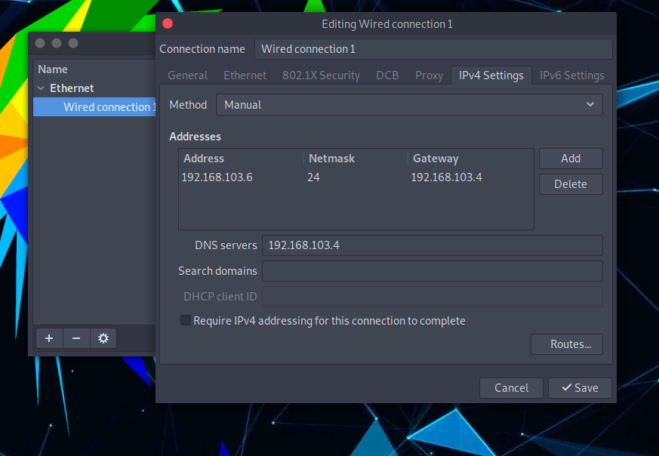This screenshot has height=456, width=659.
Task: Switch to the IPv6 Settings tab
Action: click(571, 75)
